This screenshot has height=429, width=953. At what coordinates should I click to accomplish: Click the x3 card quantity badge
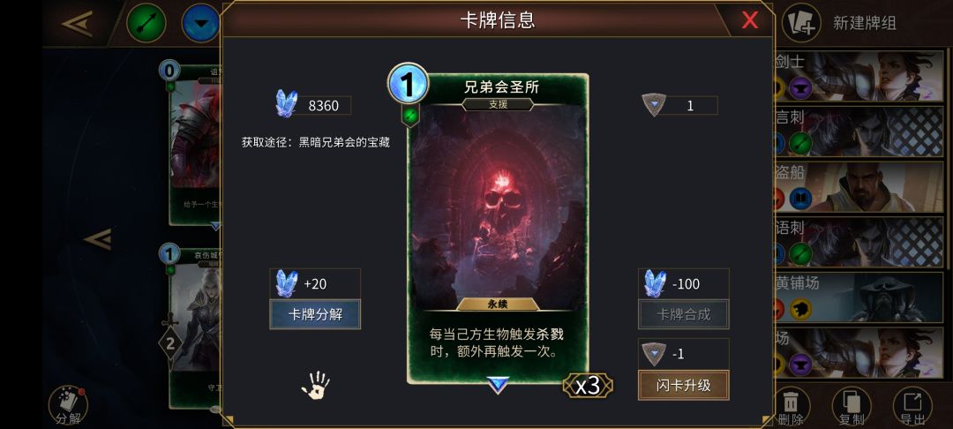click(x=588, y=385)
